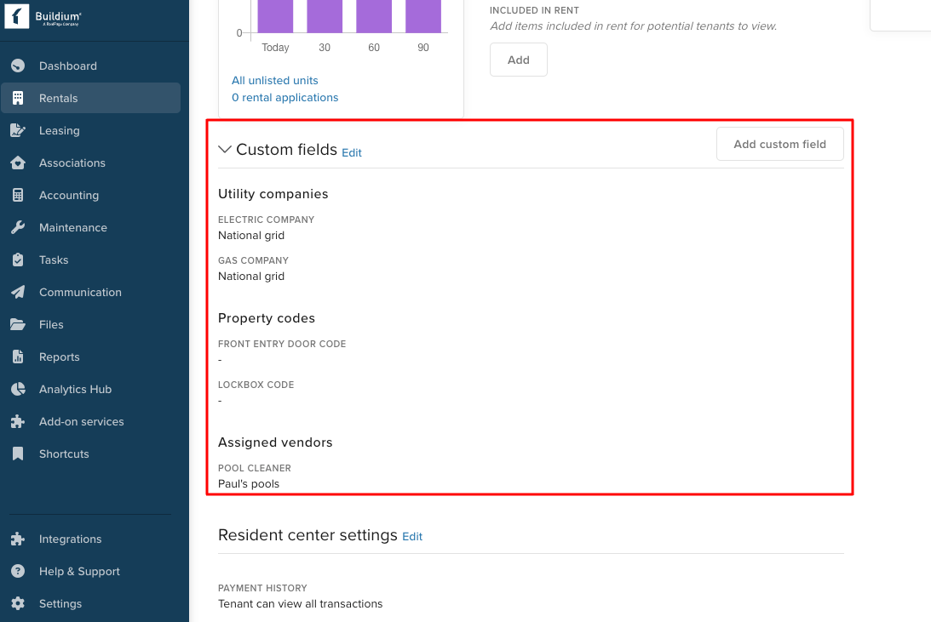The width and height of the screenshot is (931, 622).
Task: Open the Settings menu item
Action: [x=60, y=603]
